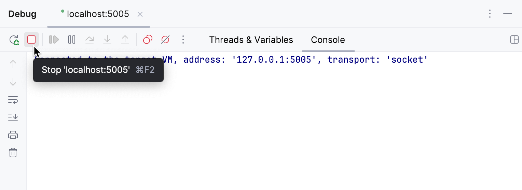Clear all console output
Image resolution: width=522 pixels, height=190 pixels.
[13, 153]
